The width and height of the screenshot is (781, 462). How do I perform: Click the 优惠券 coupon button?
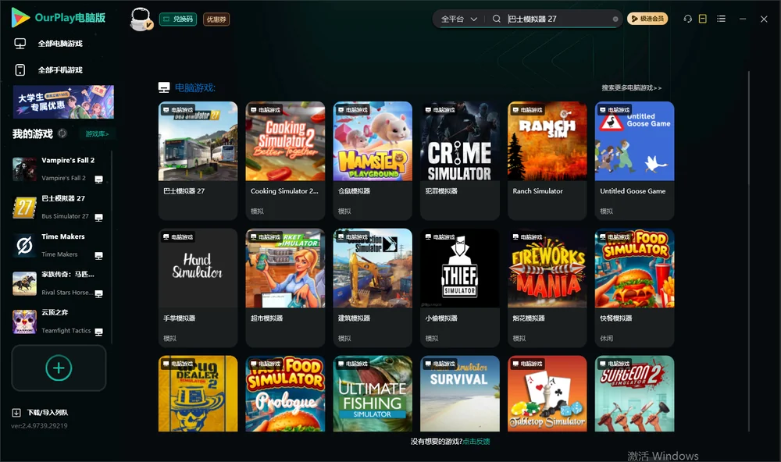216,20
